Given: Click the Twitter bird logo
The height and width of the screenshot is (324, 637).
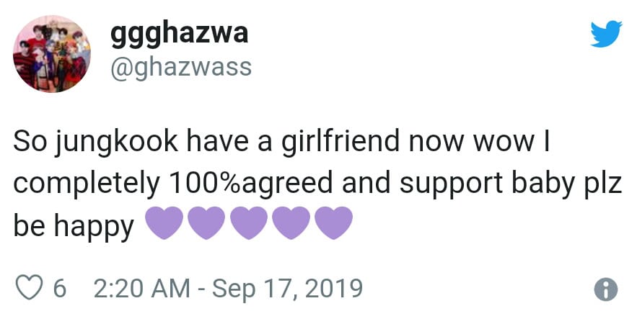Looking at the screenshot, I should pyautogui.click(x=606, y=34).
